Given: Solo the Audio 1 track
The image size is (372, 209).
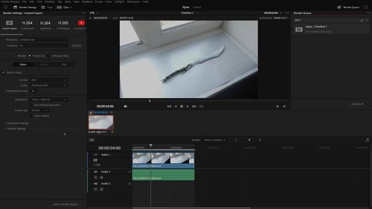Looking at the screenshot, I should pyautogui.click(x=95, y=177).
